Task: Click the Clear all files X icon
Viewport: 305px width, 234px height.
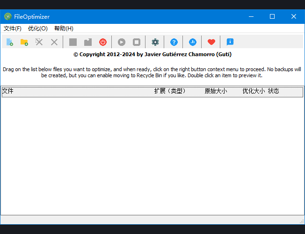Action: pyautogui.click(x=54, y=42)
